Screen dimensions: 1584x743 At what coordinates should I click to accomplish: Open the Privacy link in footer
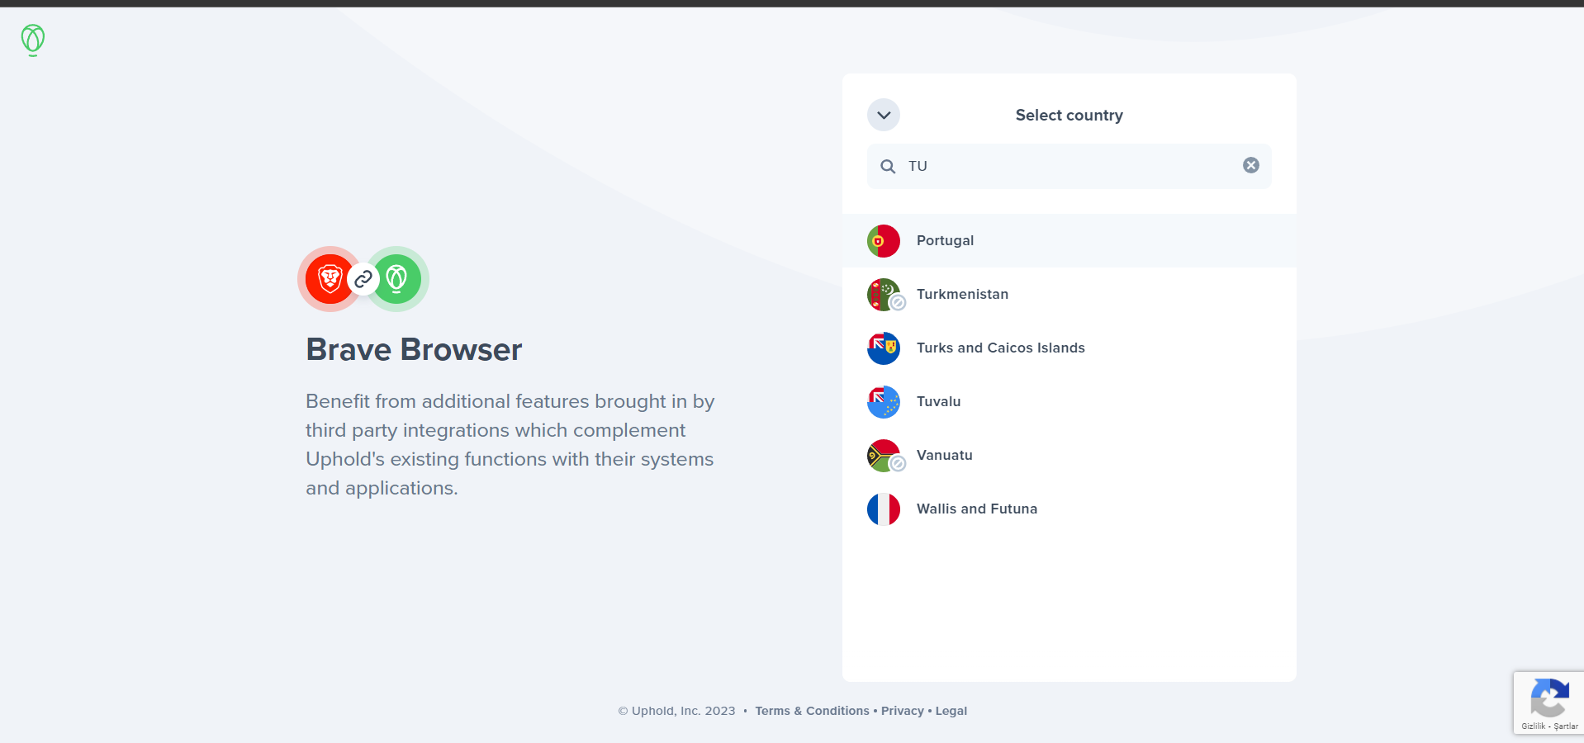click(x=903, y=711)
